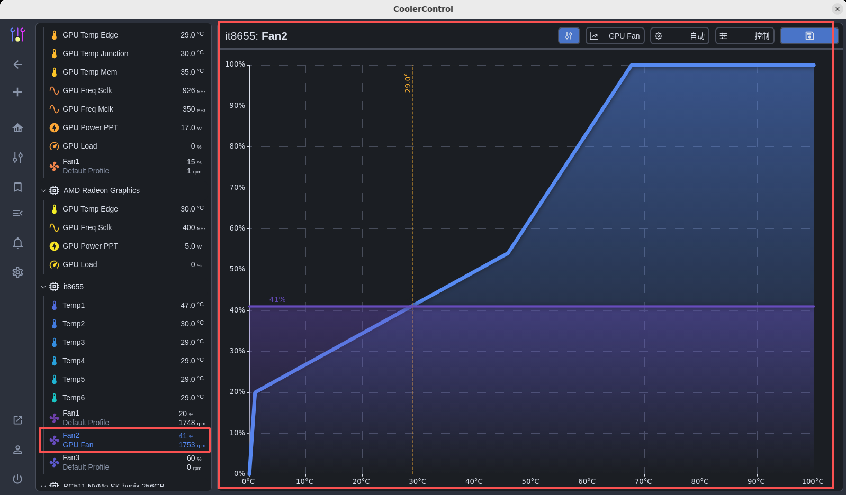Expand the BC511 NVMe SK hynix group
The width and height of the screenshot is (846, 495).
click(43, 486)
